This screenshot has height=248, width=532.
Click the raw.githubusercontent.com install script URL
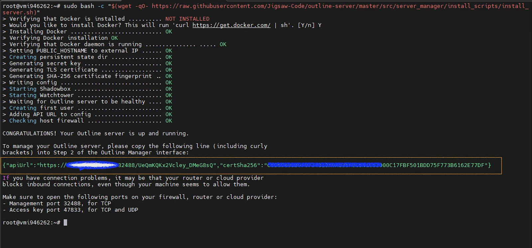pos(339,6)
